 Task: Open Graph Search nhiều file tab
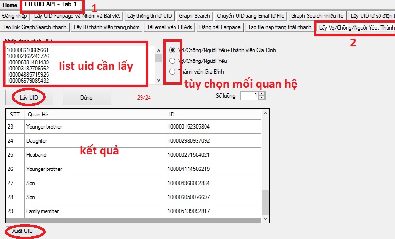pyautogui.click(x=317, y=16)
